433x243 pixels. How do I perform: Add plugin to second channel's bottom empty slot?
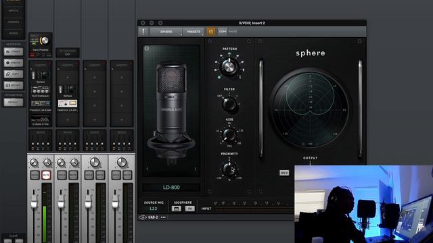(68, 120)
